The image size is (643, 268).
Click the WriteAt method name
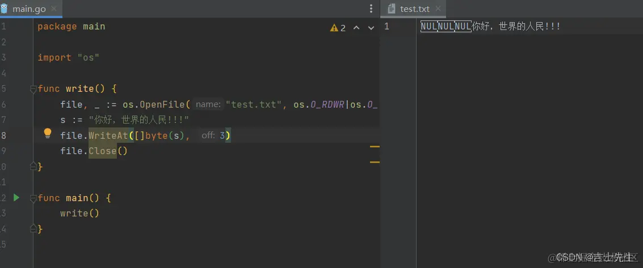coord(108,135)
